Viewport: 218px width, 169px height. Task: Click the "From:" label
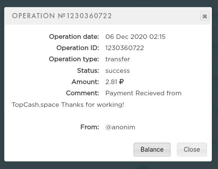point(90,127)
